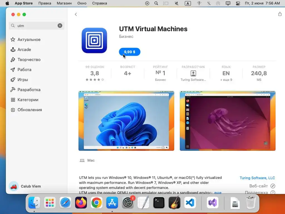Click the EN language info
Viewport: 285px width, 214px height.
click(226, 73)
